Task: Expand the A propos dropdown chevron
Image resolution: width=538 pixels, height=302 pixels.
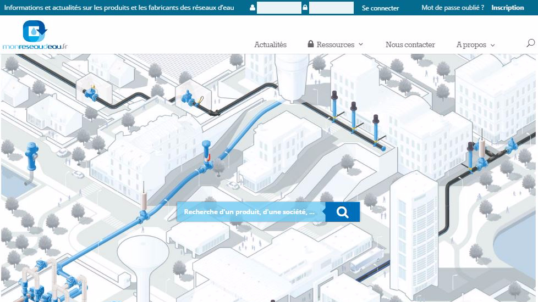Action: (x=493, y=45)
